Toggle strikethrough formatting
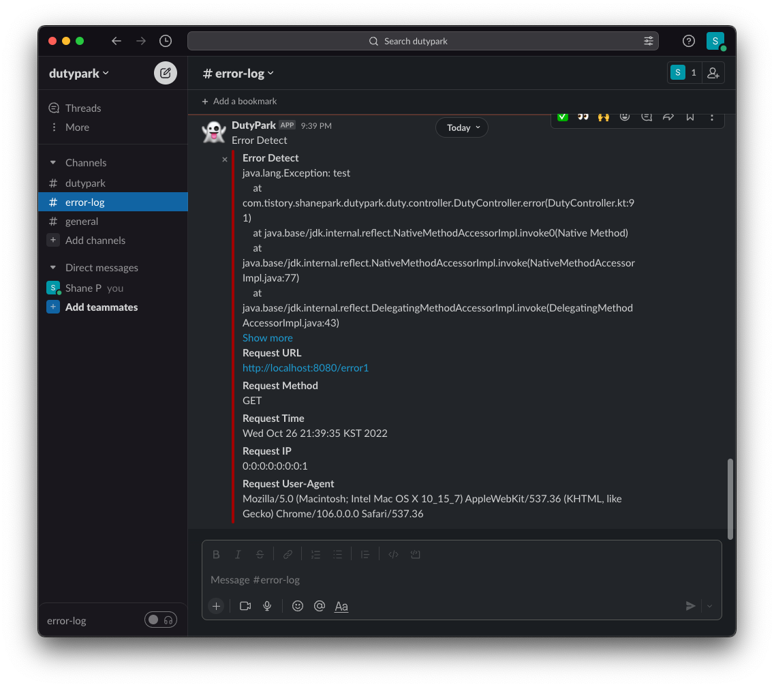774x687 pixels. coord(260,555)
